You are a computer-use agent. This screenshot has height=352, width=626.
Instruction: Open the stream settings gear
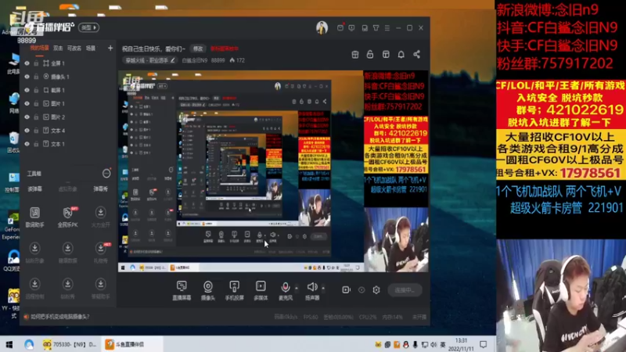tap(376, 289)
